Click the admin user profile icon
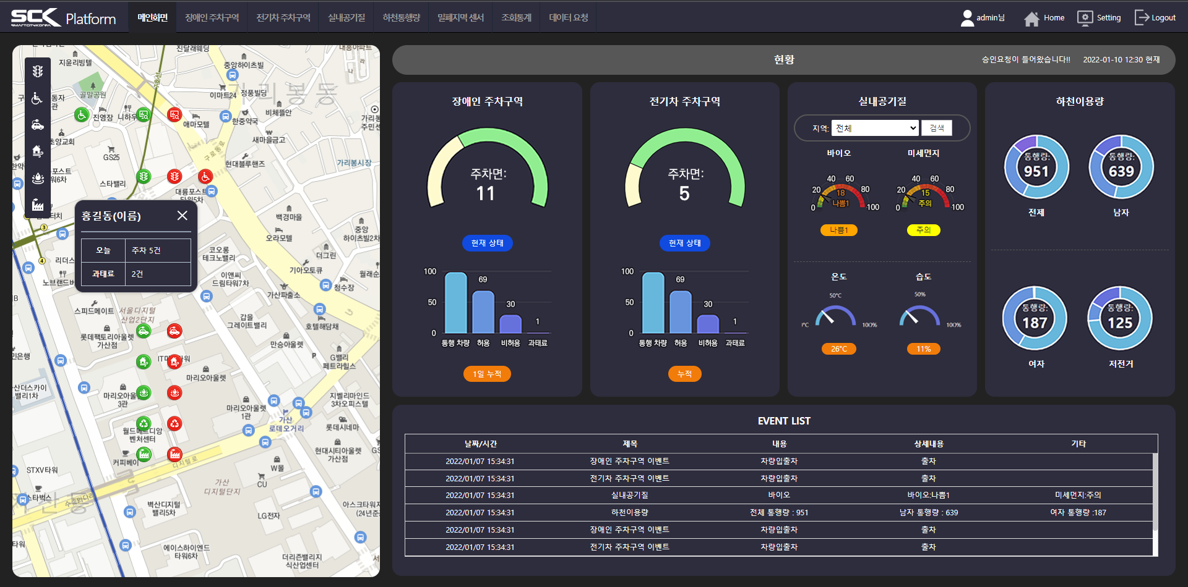 (967, 18)
